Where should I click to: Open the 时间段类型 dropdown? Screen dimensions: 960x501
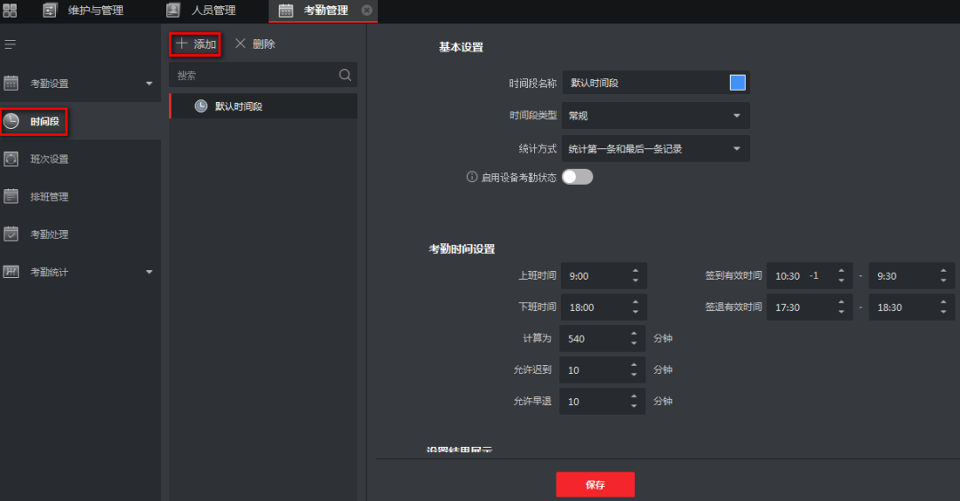click(x=656, y=115)
